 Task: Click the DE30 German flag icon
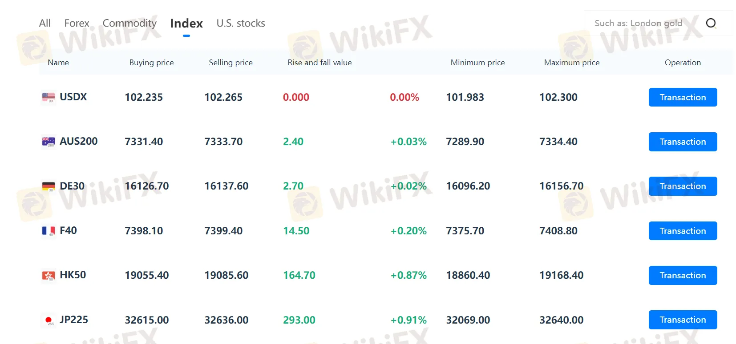point(48,186)
